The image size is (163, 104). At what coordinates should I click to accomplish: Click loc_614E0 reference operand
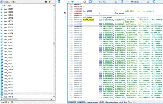click(108, 18)
